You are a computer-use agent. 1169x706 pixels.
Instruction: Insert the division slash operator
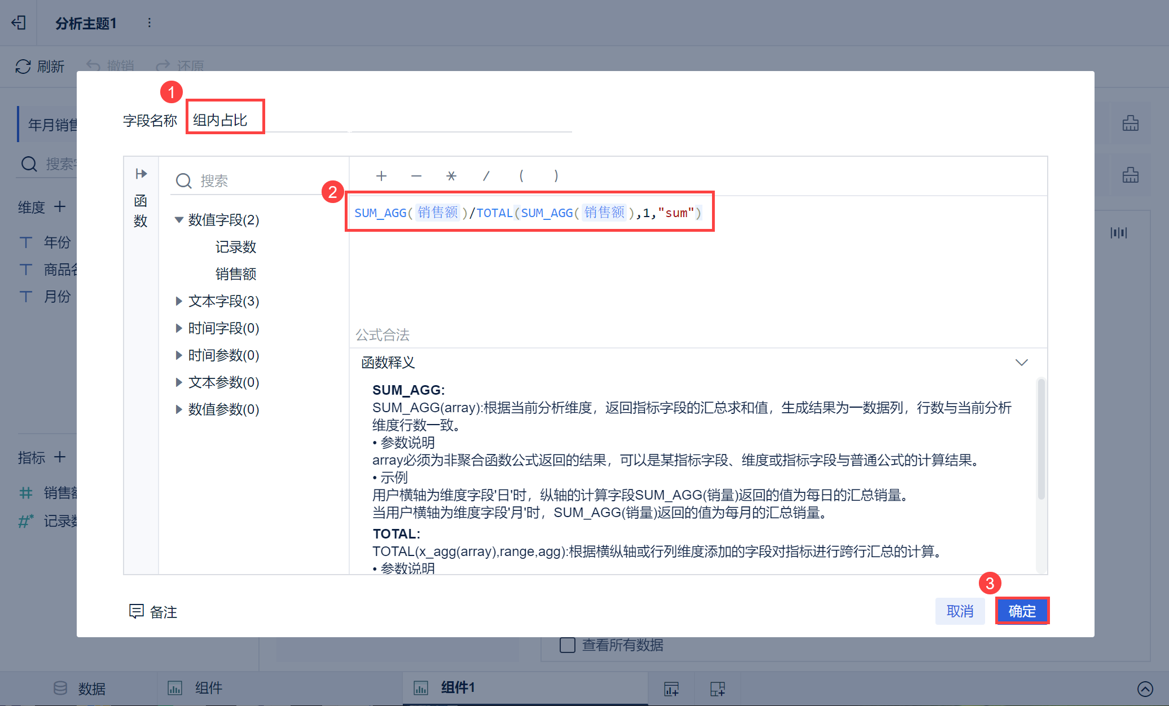pos(486,176)
